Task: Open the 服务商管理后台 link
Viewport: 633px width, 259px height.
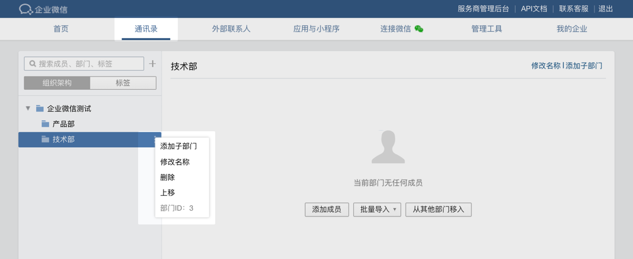Action: tap(483, 9)
